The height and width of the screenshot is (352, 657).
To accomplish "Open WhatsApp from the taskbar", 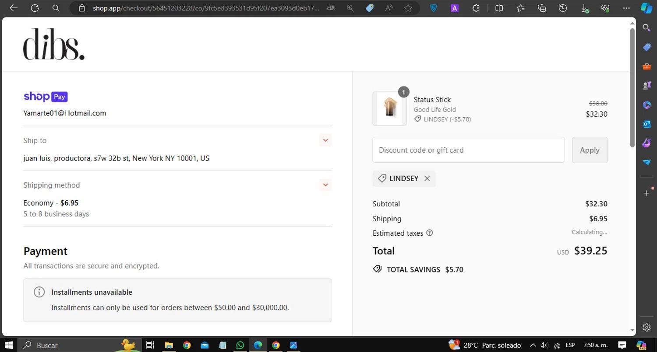I will pyautogui.click(x=240, y=345).
